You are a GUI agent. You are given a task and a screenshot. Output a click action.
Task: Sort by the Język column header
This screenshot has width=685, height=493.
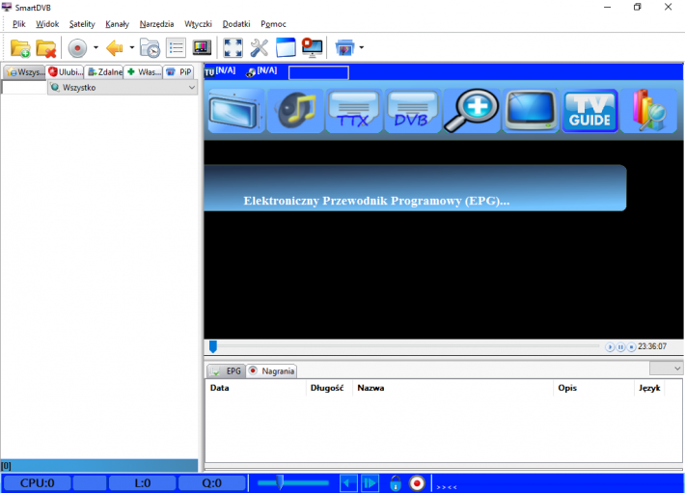point(649,388)
